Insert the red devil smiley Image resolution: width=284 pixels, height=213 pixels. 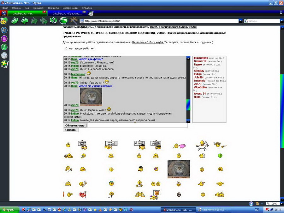(83, 194)
